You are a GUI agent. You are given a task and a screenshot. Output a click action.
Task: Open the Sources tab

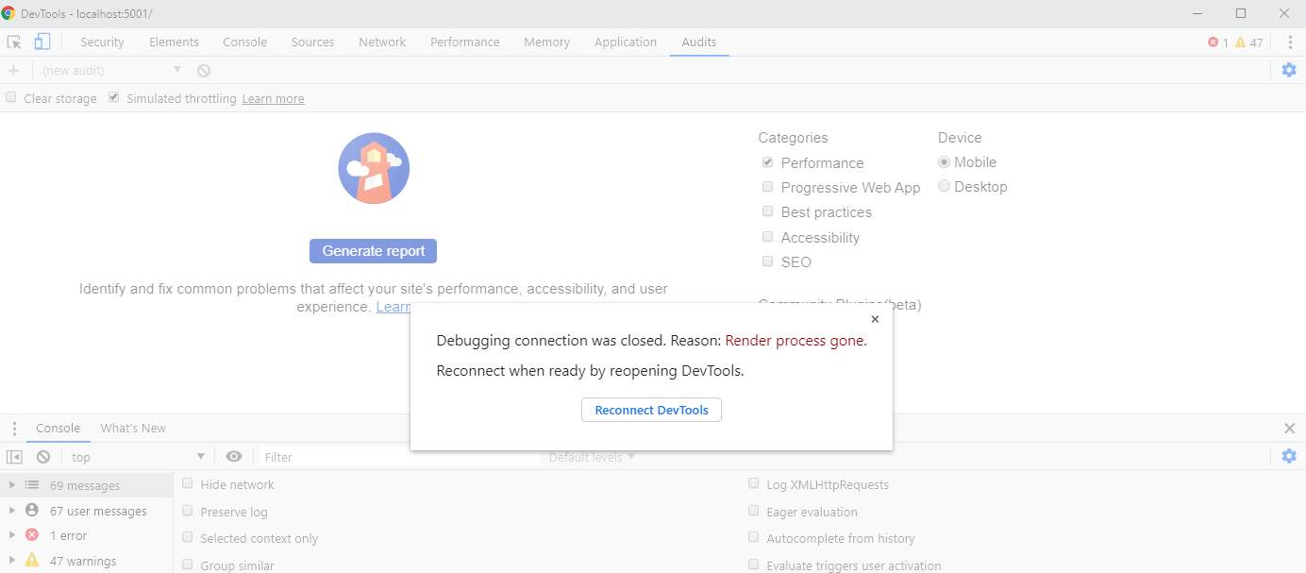pos(312,42)
